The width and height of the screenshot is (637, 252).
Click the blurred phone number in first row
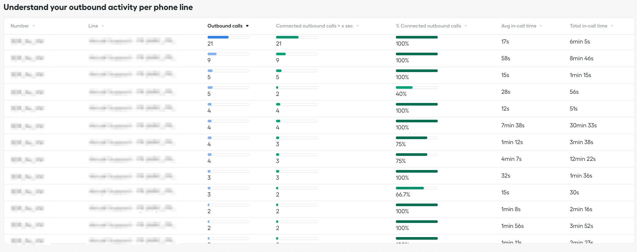[27, 41]
